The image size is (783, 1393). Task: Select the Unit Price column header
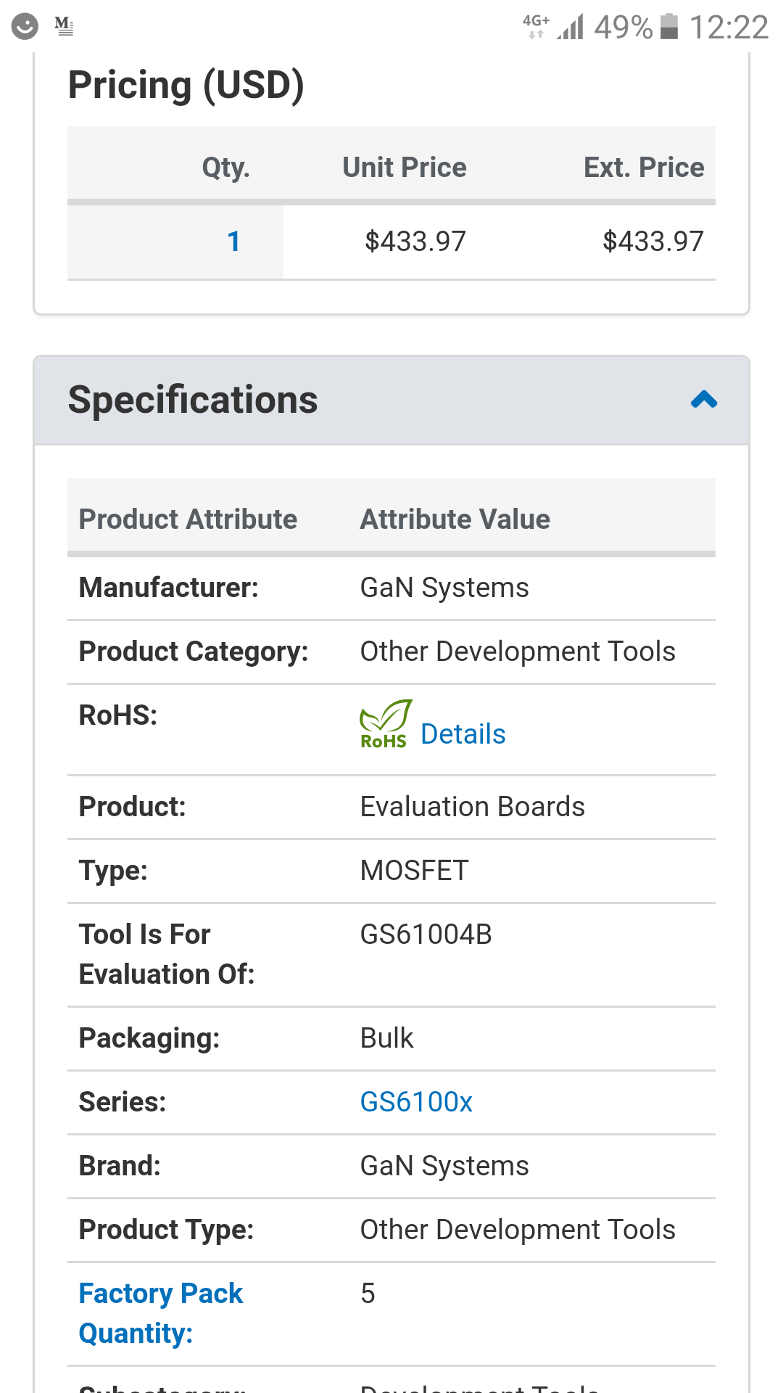(x=405, y=168)
